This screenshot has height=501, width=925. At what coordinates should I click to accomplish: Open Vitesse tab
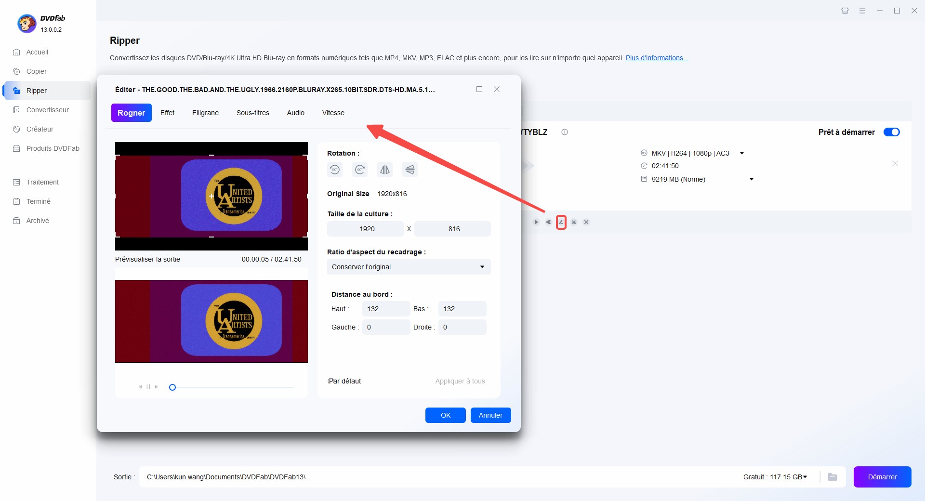click(333, 113)
